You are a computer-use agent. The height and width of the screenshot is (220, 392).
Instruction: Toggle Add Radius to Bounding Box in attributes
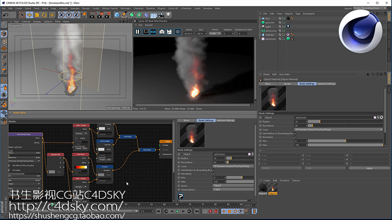coord(295,133)
